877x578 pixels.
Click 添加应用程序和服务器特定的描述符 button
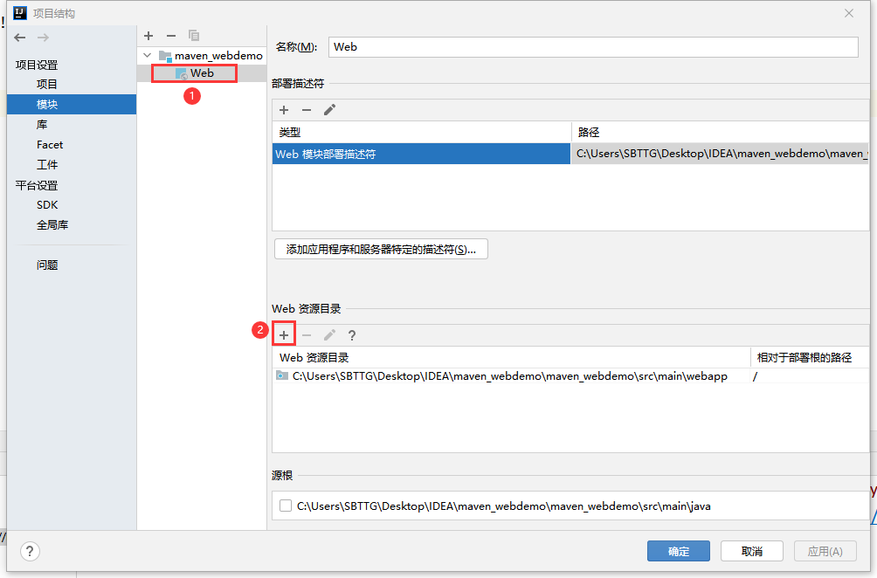[x=381, y=249]
